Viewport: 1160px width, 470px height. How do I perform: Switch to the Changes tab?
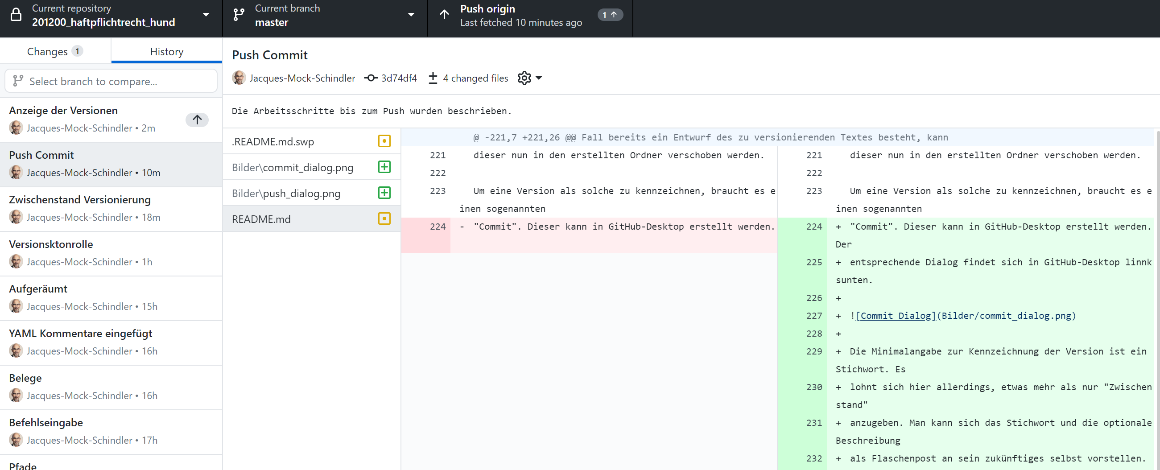55,51
